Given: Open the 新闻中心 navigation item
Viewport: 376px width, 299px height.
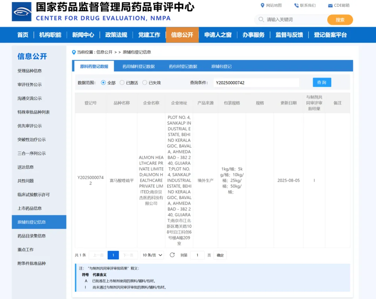Looking at the screenshot, I should pyautogui.click(x=83, y=35).
